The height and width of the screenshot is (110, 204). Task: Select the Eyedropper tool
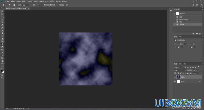click(2, 25)
